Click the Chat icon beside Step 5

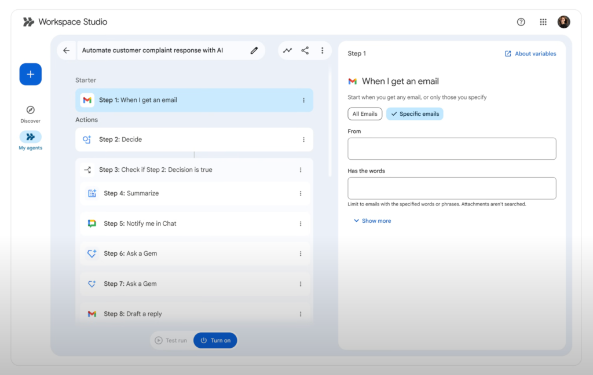pos(92,223)
